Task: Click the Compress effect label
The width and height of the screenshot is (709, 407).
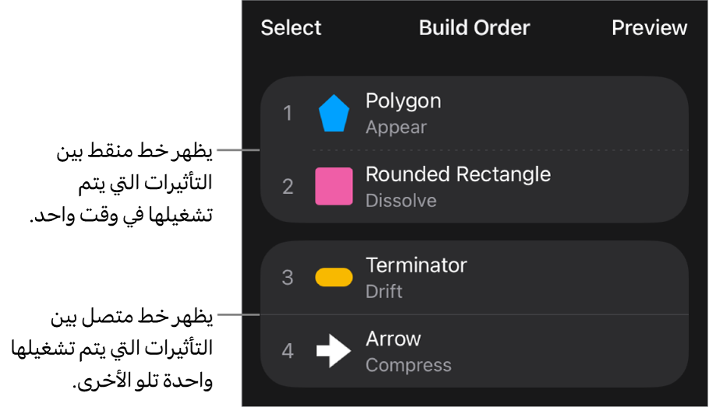Action: coord(408,365)
